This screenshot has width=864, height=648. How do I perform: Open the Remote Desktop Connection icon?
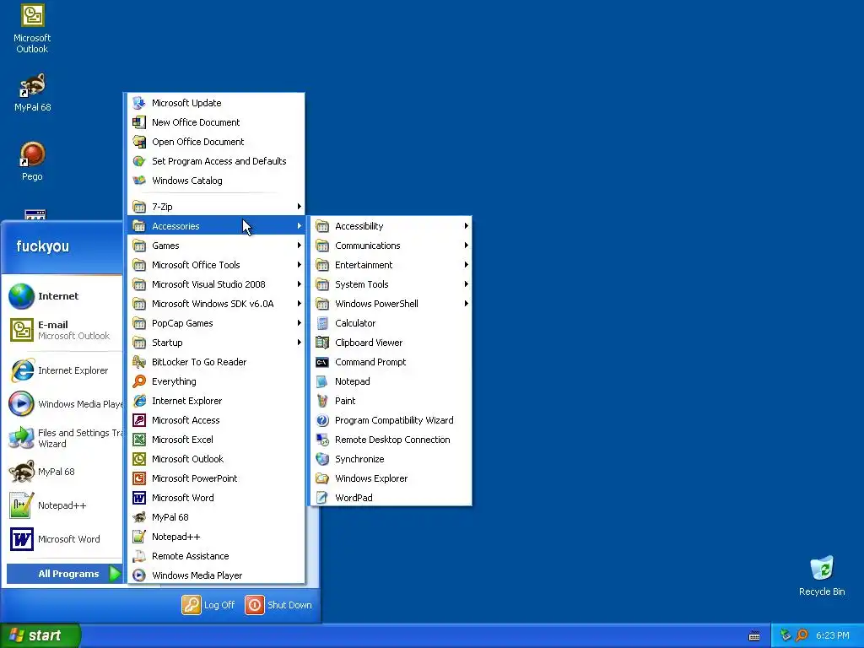tap(322, 440)
